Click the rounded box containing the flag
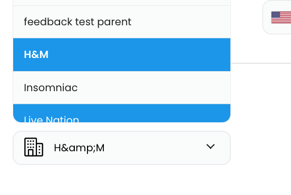This screenshot has width=291, height=195. click(x=277, y=17)
